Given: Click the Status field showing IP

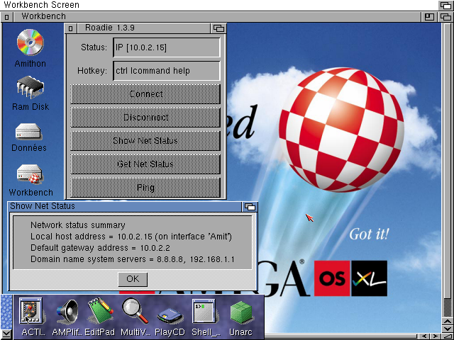Looking at the screenshot, I should 167,47.
